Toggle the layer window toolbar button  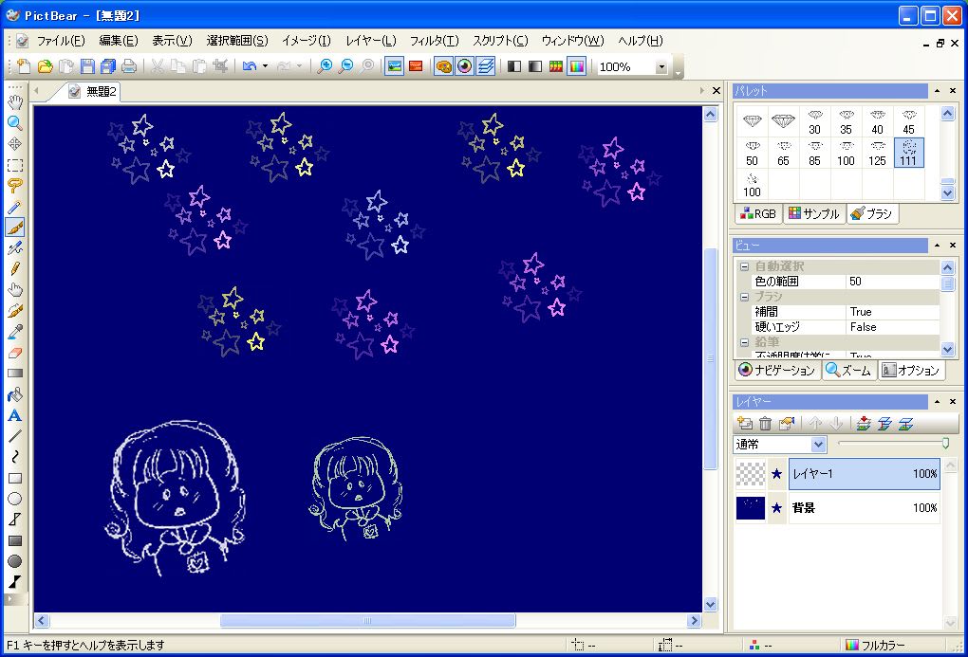[486, 66]
